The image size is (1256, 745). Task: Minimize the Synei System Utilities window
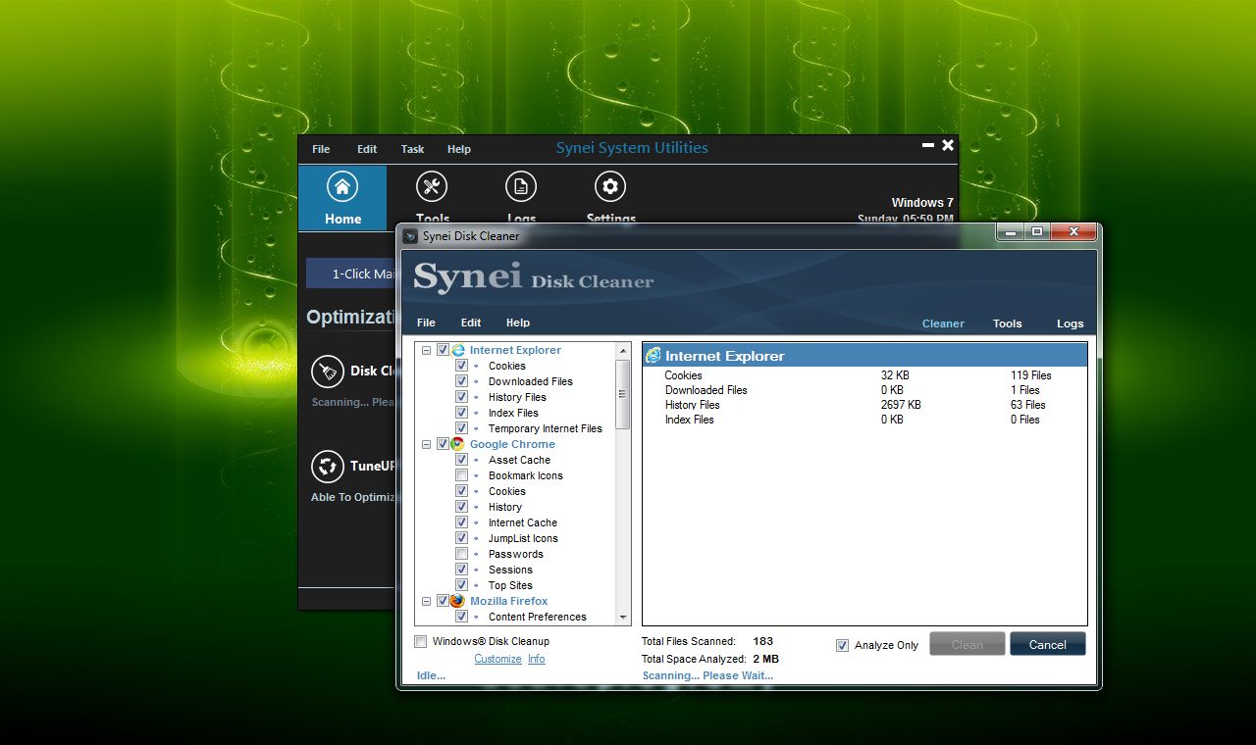point(928,145)
